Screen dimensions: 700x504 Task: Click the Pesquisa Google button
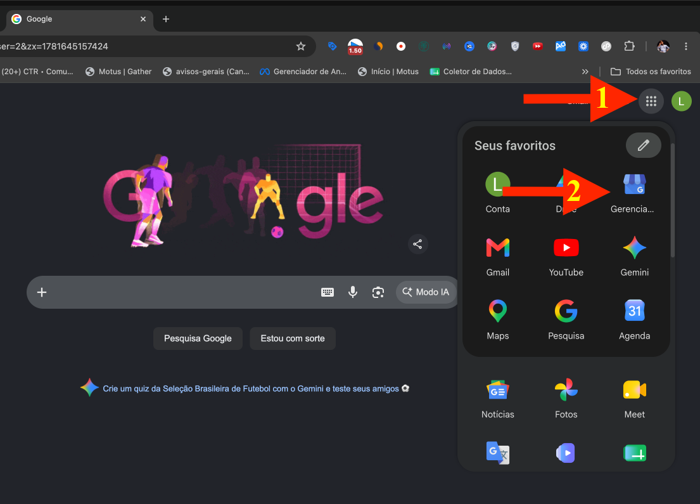click(198, 339)
